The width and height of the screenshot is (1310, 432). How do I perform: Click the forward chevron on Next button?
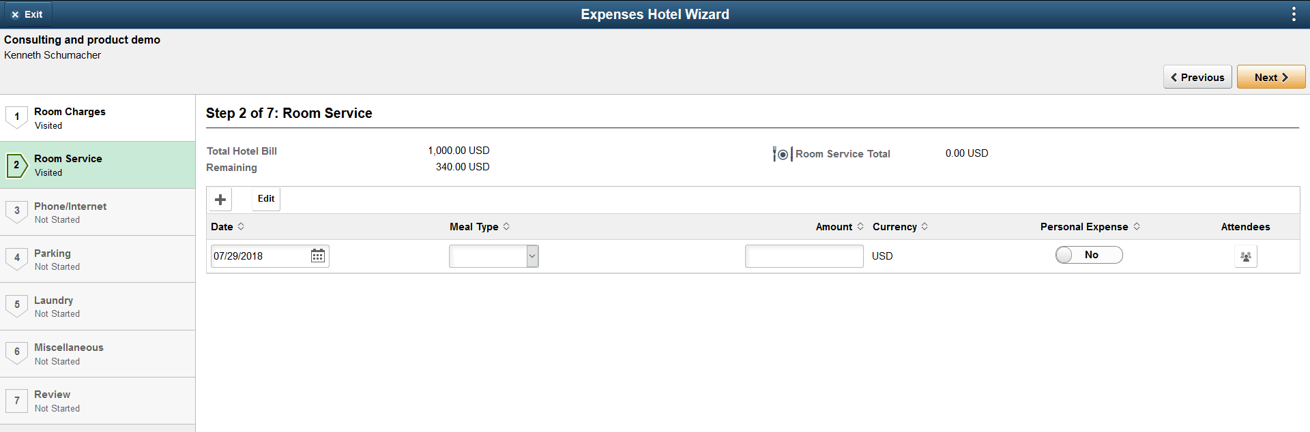click(x=1287, y=77)
